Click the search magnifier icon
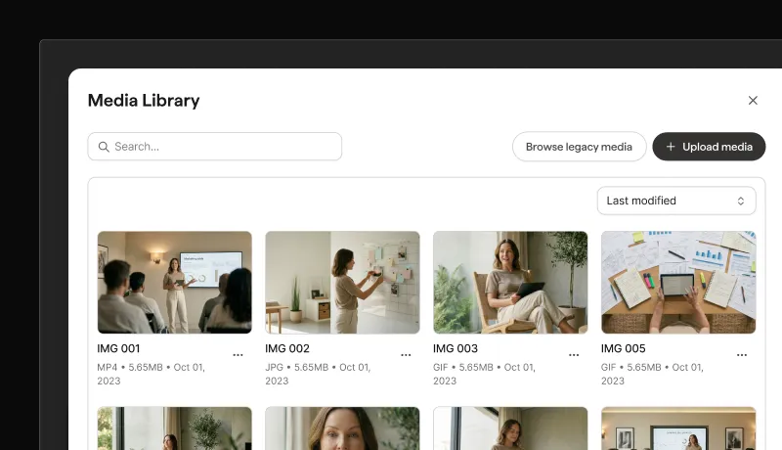Image resolution: width=782 pixels, height=450 pixels. click(104, 147)
